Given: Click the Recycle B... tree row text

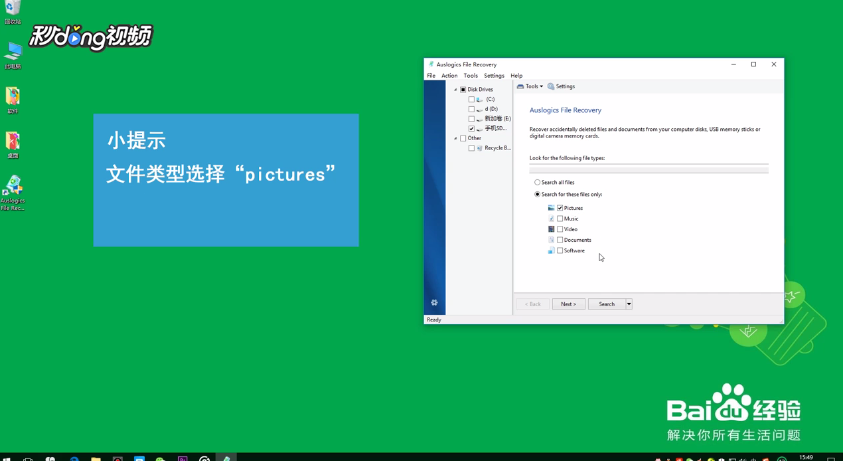Looking at the screenshot, I should (498, 148).
